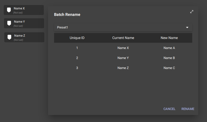Click the Current Name column header
Screen dimensions: 207x122
tap(123, 38)
